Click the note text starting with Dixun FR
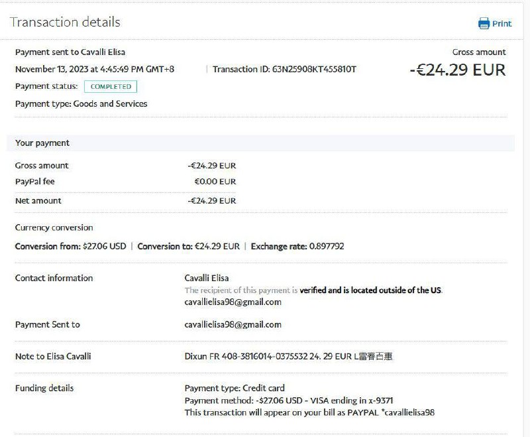Viewport: 530px width, 437px height. tap(288, 356)
